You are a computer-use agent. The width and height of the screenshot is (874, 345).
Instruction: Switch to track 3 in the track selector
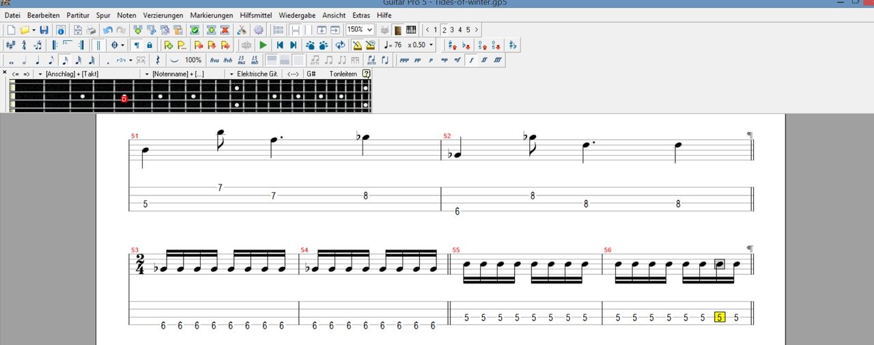coord(452,30)
